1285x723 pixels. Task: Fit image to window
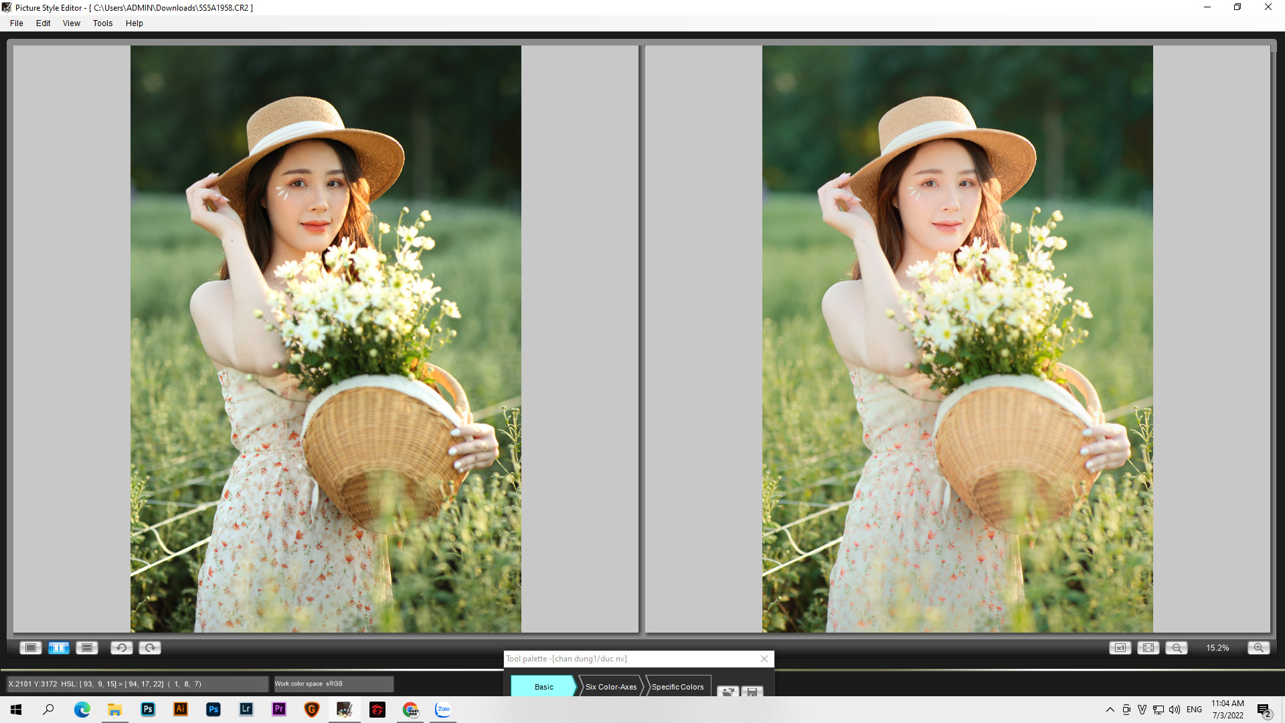pyautogui.click(x=1148, y=647)
